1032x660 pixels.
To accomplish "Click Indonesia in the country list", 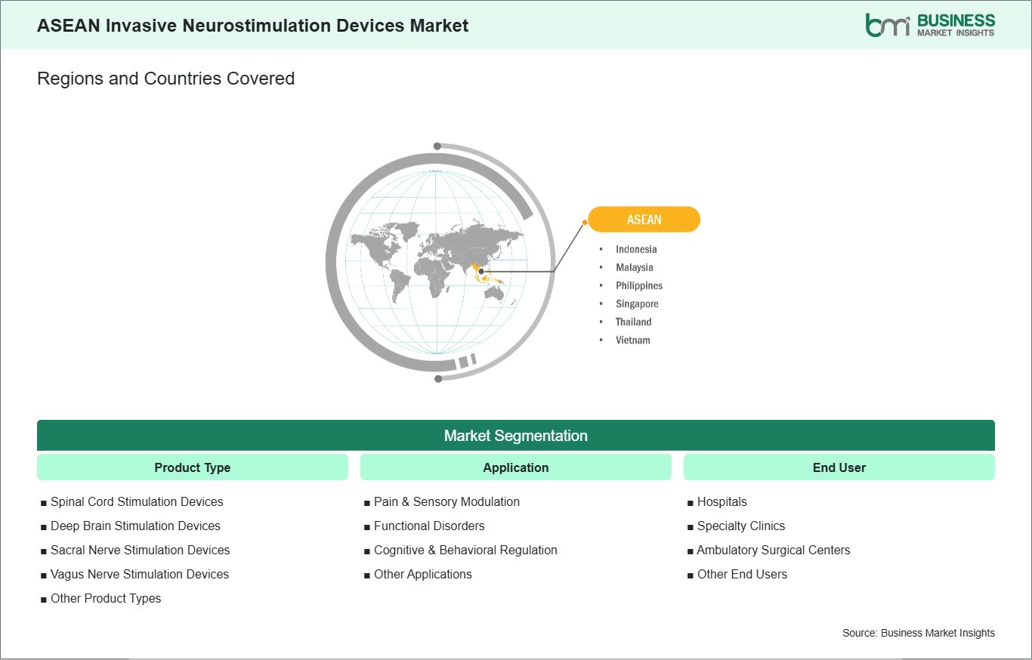I will [636, 249].
